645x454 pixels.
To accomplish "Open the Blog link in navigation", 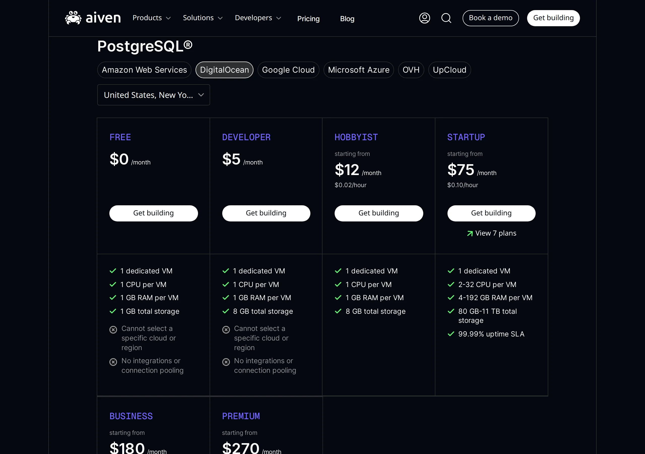I will [347, 19].
